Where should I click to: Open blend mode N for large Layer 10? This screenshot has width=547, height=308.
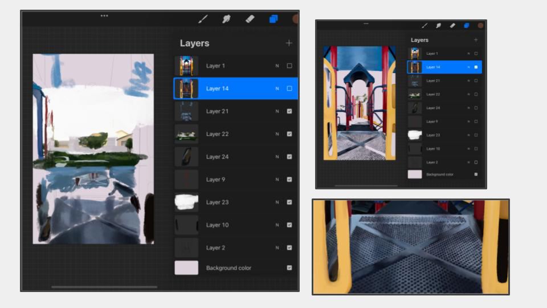point(277,225)
